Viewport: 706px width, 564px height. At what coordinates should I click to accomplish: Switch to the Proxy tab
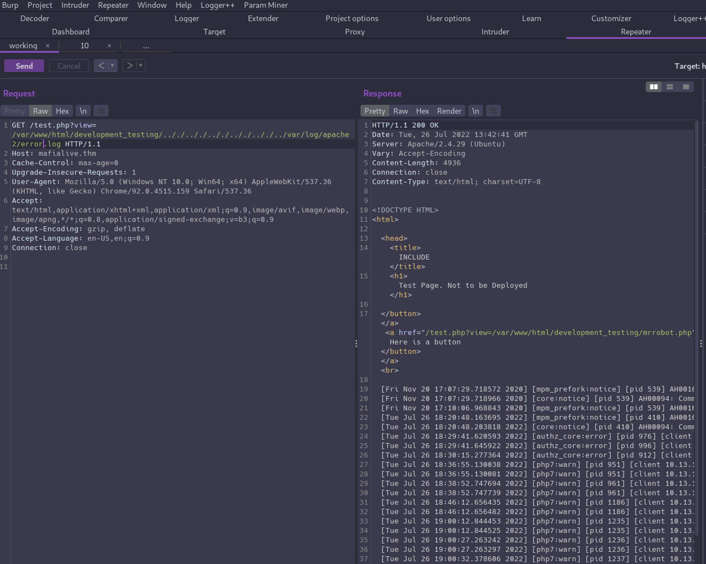(355, 32)
